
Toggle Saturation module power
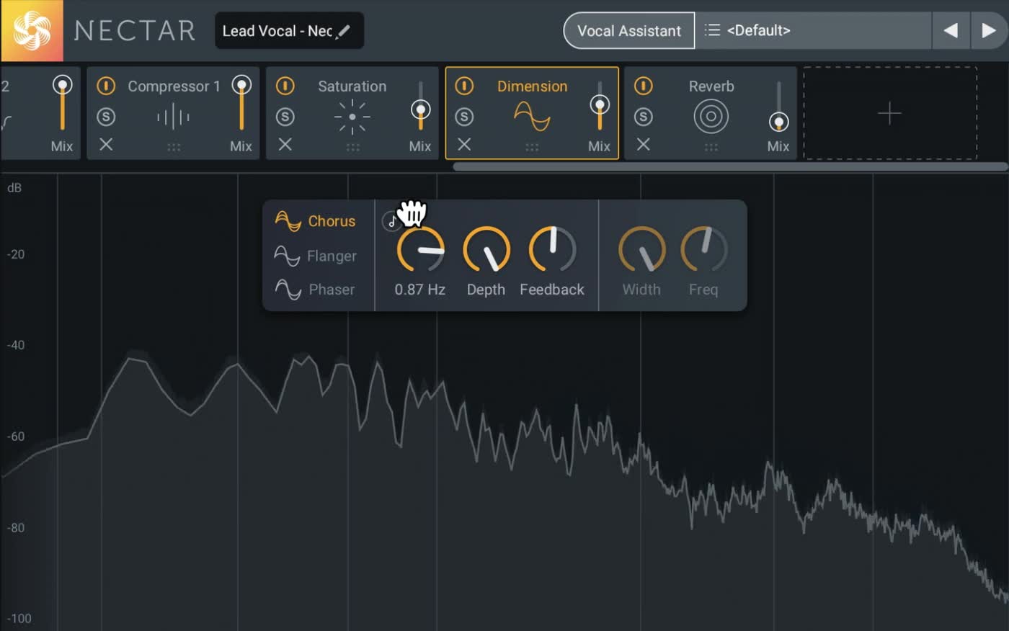[x=285, y=86]
